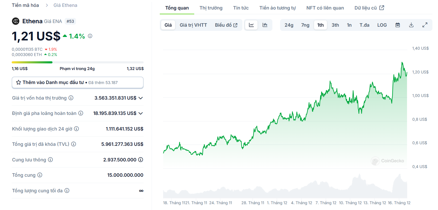Open the Thị trường tab
Image resolution: width=438 pixels, height=210 pixels.
[x=211, y=8]
